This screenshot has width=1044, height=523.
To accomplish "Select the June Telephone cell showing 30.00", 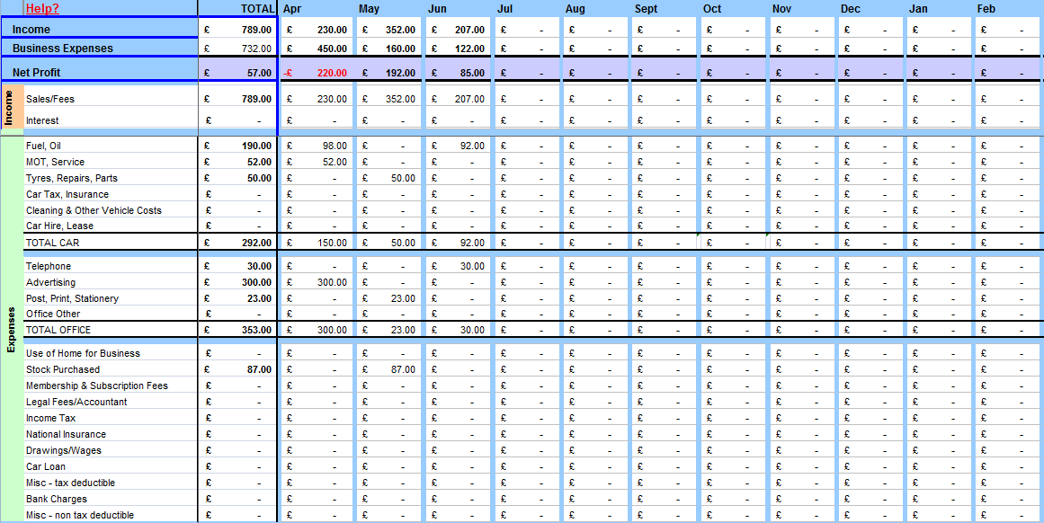I will tap(458, 266).
